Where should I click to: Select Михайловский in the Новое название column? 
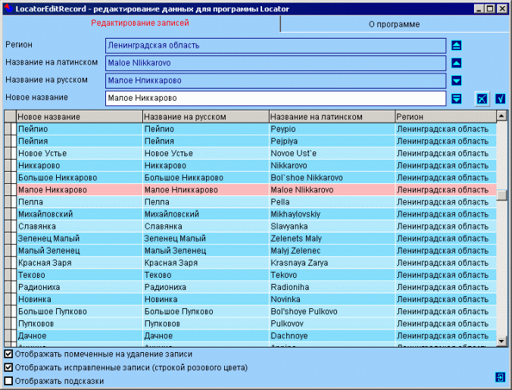point(80,214)
